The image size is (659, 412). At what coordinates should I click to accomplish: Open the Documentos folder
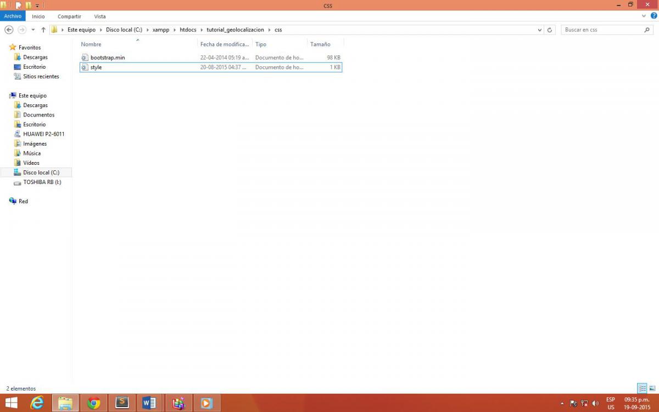pos(38,115)
